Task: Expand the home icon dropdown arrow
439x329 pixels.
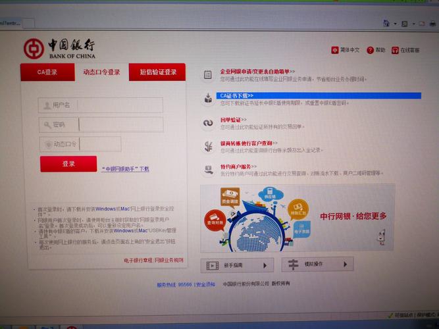Action: point(395,24)
